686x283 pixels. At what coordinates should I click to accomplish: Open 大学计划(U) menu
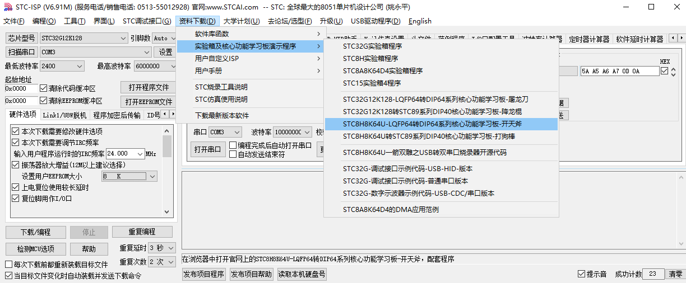[242, 21]
